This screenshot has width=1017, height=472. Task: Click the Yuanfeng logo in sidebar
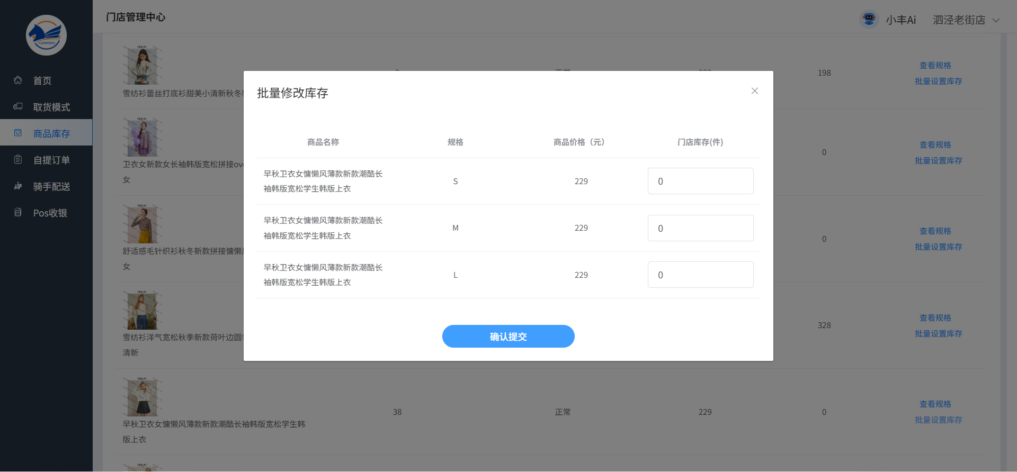click(x=46, y=35)
